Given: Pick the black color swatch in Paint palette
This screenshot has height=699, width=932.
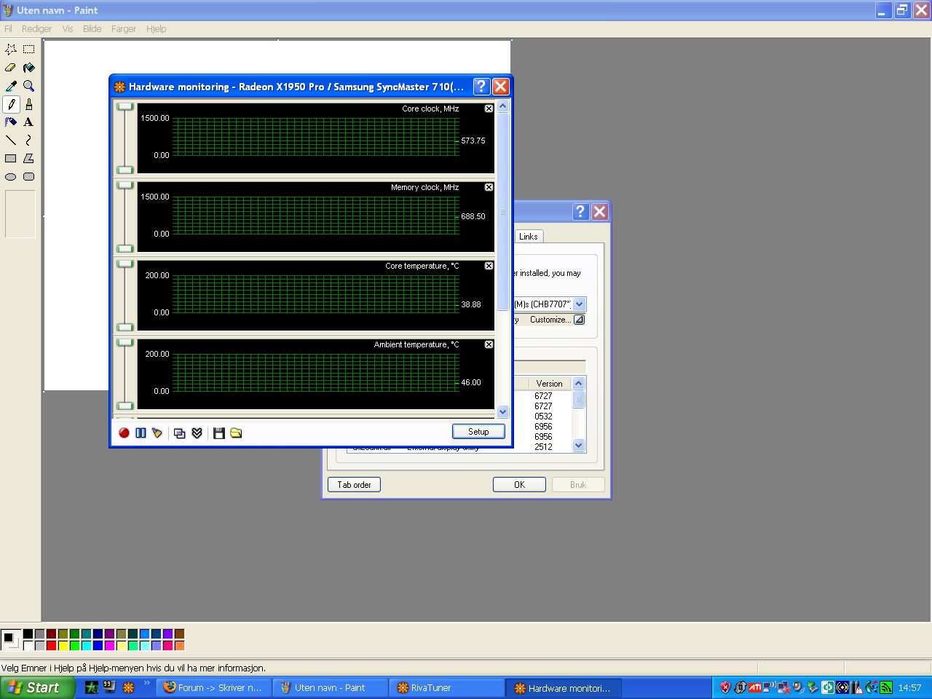Looking at the screenshot, I should tap(28, 634).
